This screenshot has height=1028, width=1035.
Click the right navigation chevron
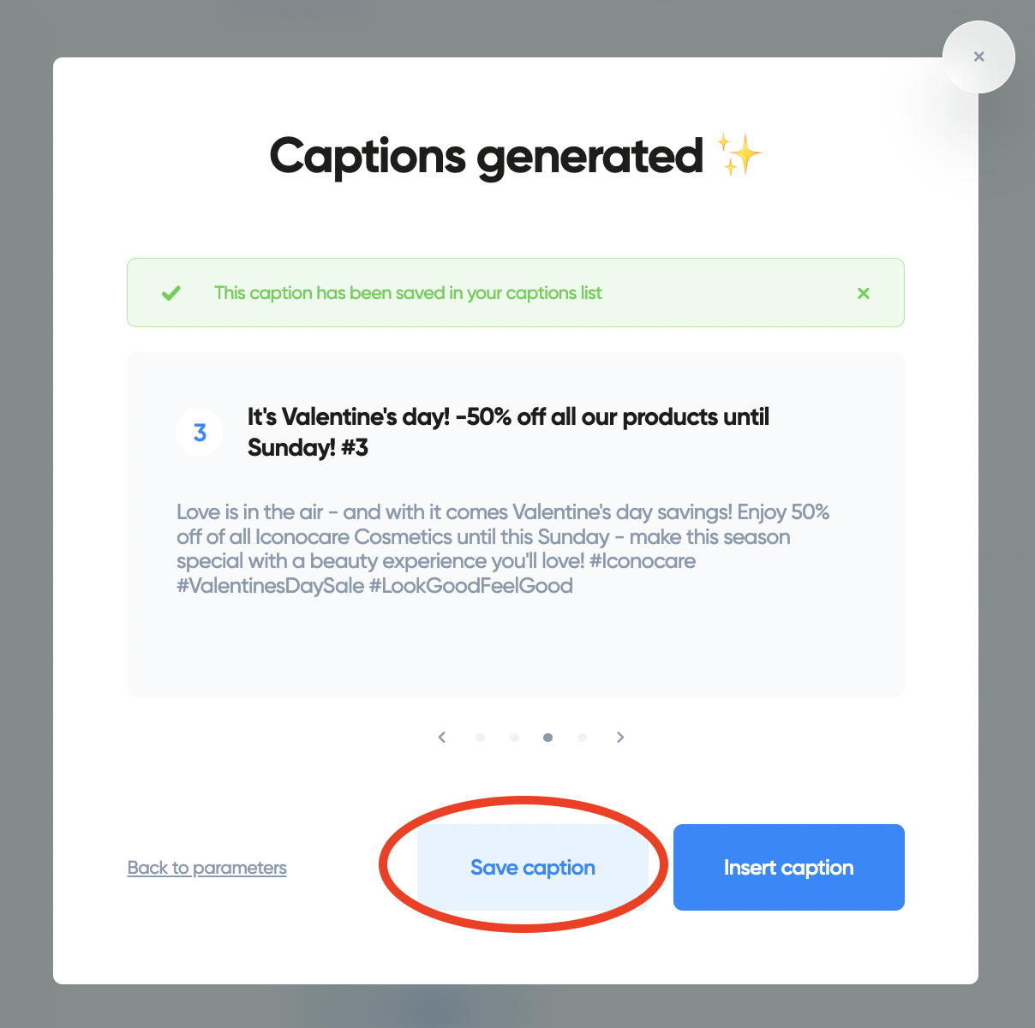(620, 737)
